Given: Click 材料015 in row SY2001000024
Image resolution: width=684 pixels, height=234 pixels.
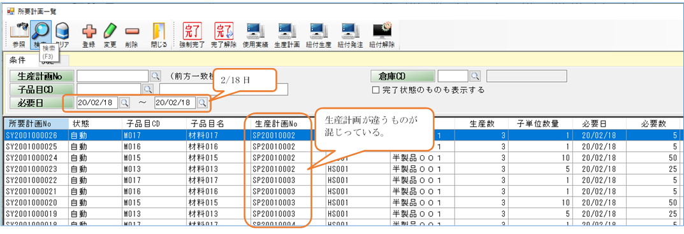Looking at the screenshot, I should (x=203, y=158).
